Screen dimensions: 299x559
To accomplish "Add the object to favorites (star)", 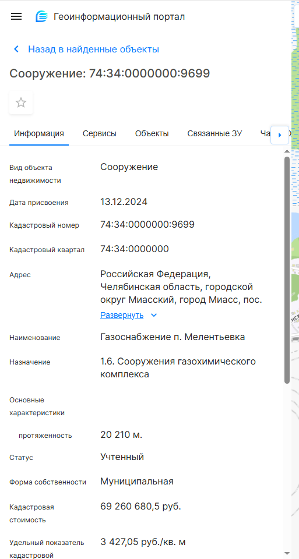I will pyautogui.click(x=21, y=102).
